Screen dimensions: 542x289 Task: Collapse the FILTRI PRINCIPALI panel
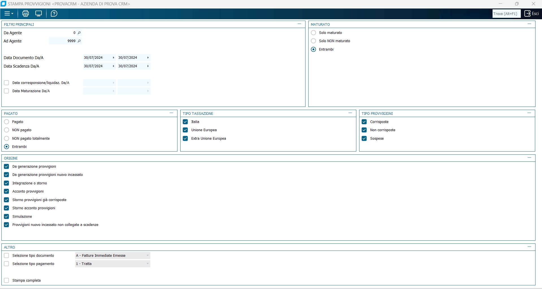click(x=300, y=24)
